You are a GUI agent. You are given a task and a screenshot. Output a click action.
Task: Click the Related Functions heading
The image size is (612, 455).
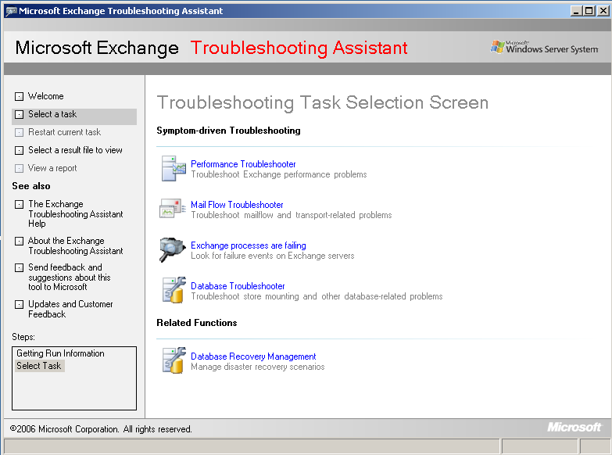(197, 323)
